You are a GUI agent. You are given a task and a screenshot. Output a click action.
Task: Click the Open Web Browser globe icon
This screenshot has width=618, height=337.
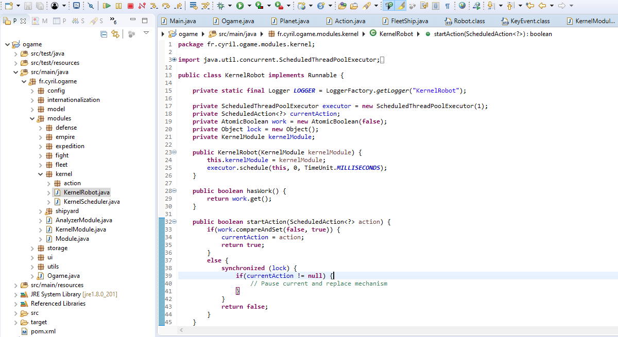pos(462,6)
